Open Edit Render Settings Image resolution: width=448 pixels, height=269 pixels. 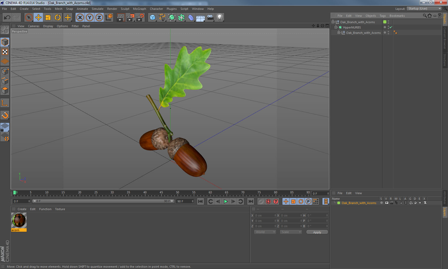[x=140, y=18]
